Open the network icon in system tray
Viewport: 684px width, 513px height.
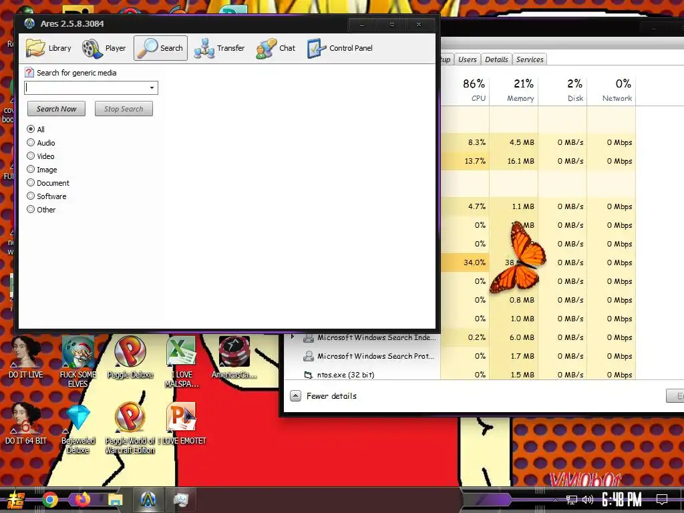point(572,500)
